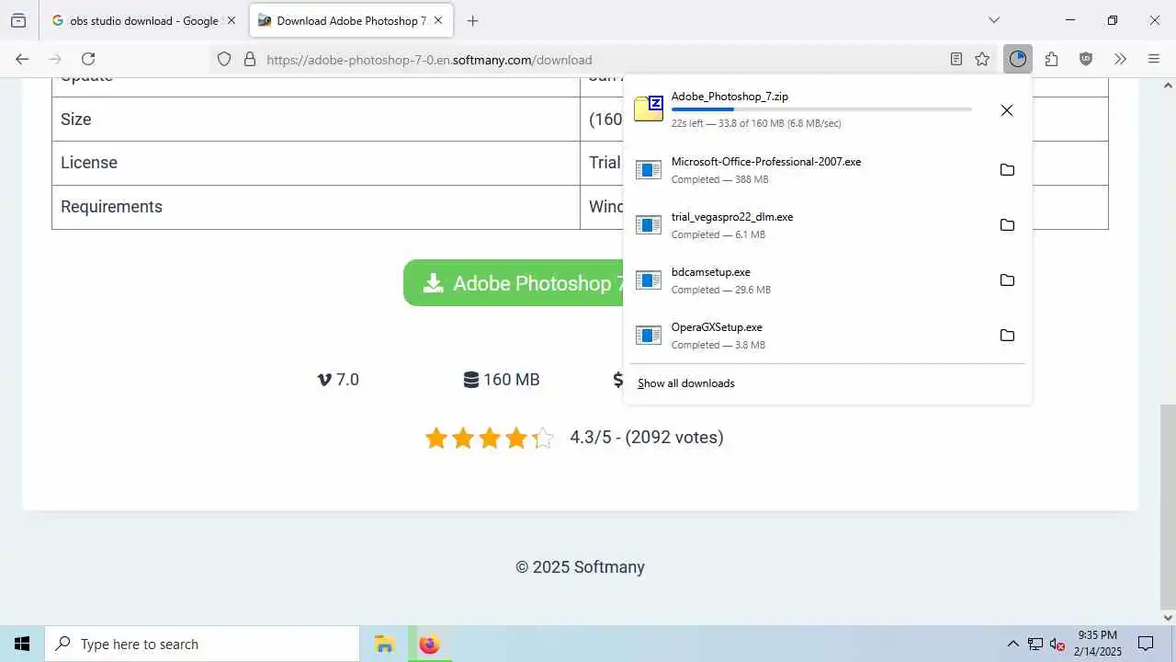Viewport: 1176px width, 662px height.
Task: Open folder containing Microsoft-Office-Professional-2007.exe
Action: [1007, 170]
